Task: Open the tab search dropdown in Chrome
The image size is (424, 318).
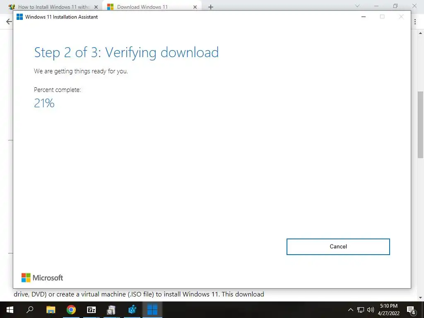Action: 357,6
